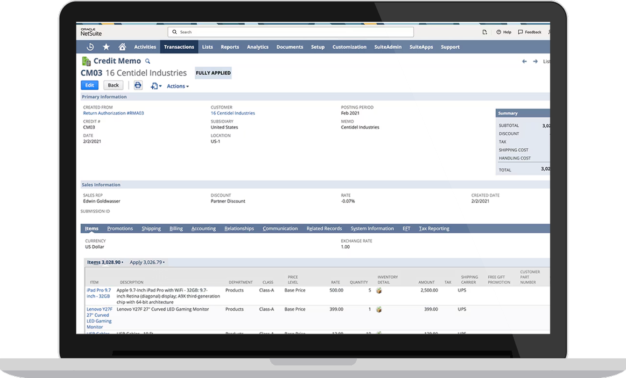The image size is (626, 378).
Task: Go to next record arrow
Action: [x=535, y=61]
